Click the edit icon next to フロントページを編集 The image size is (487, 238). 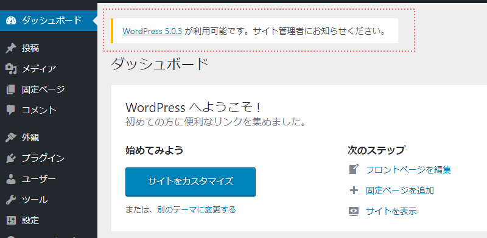pos(354,170)
